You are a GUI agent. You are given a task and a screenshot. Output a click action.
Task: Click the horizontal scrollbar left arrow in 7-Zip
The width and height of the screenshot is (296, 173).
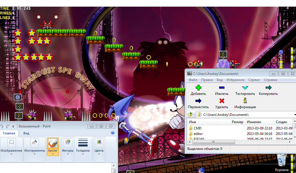point(190,142)
